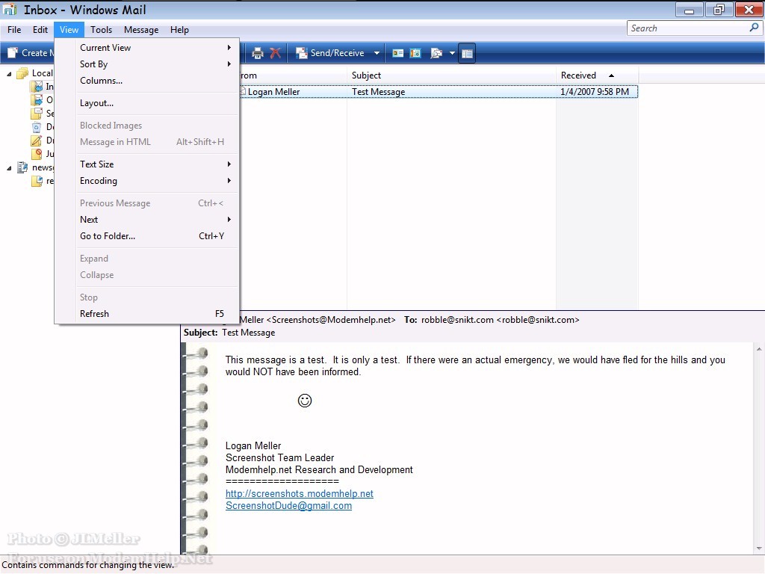Select the Junk E-mail folder icon

[37, 154]
